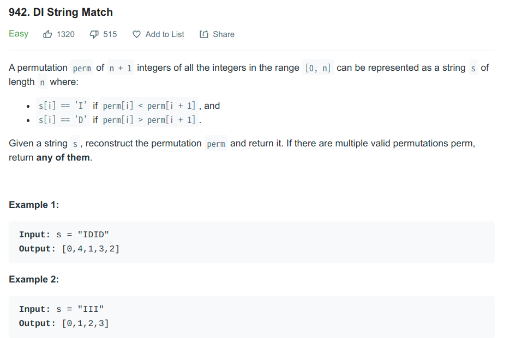Click the output [0,4,1,3,2] line
The height and width of the screenshot is (338, 510).
click(x=69, y=249)
